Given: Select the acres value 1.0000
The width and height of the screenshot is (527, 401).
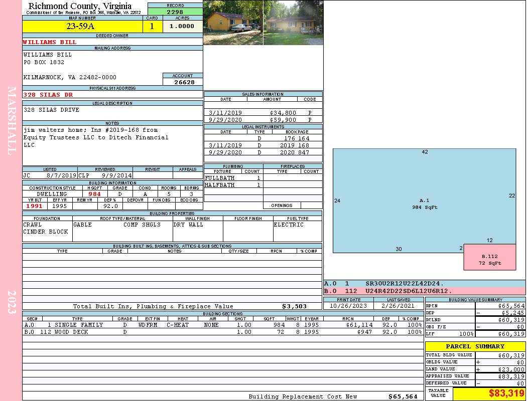Looking at the screenshot, I should (x=182, y=27).
